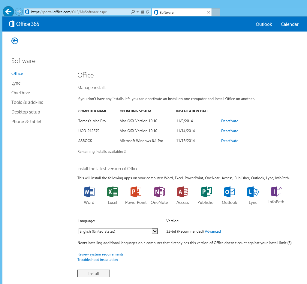Click the InfoPath app icon
The width and height of the screenshot is (307, 284).
coord(276,191)
